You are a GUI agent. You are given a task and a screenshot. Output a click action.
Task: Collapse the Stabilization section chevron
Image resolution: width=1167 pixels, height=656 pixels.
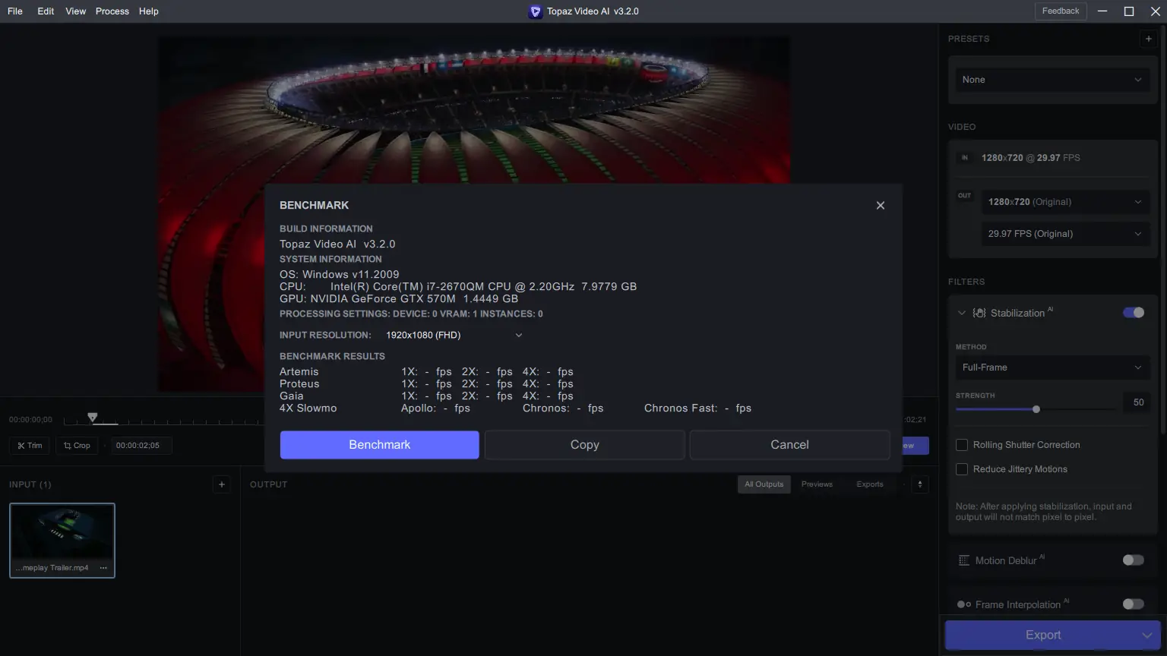coord(962,313)
